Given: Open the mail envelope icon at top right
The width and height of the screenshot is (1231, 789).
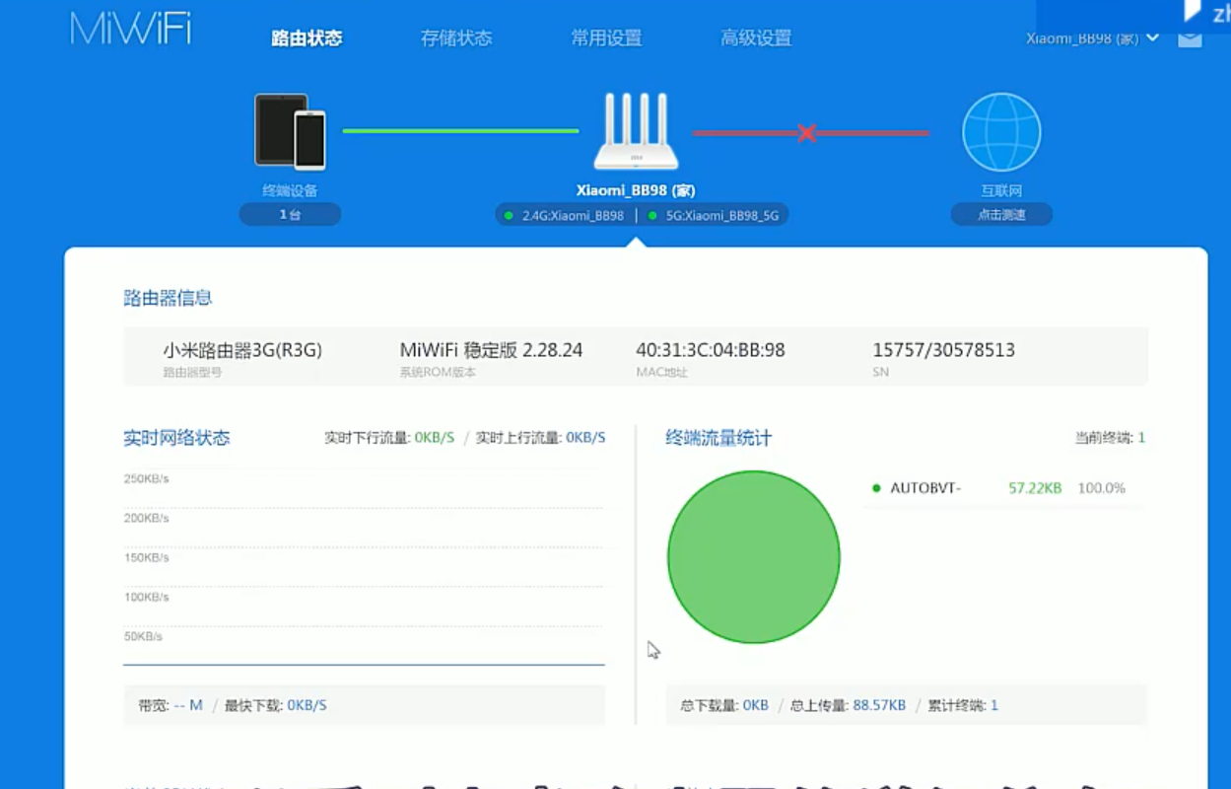Looking at the screenshot, I should pos(1190,38).
